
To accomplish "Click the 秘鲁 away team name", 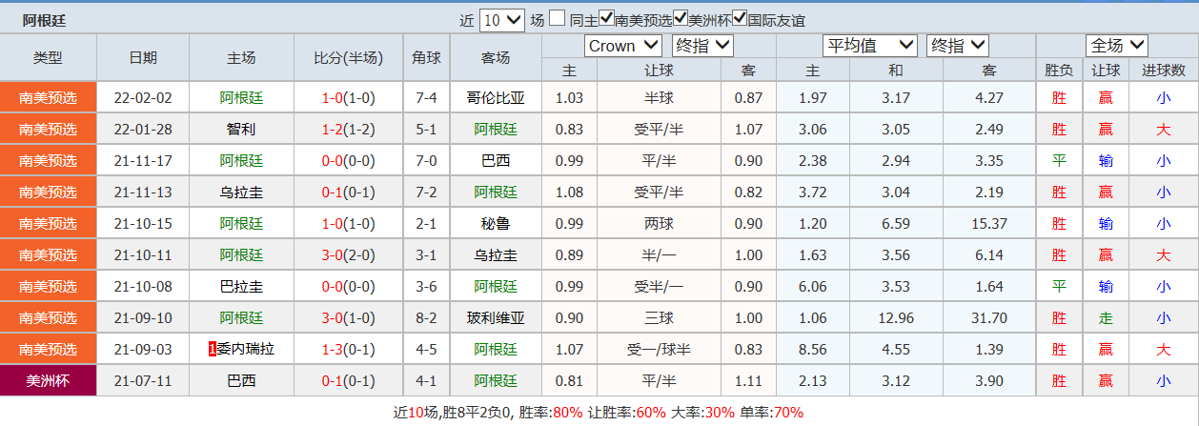I will 496,223.
